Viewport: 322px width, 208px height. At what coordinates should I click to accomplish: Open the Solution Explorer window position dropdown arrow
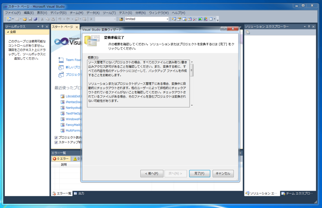[x=304, y=26]
